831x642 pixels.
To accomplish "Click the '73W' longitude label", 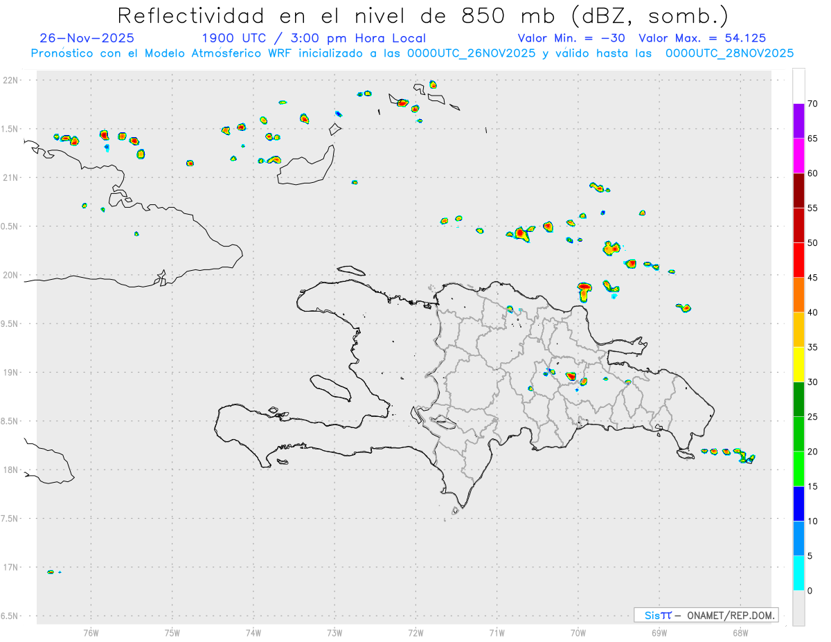I will [334, 632].
